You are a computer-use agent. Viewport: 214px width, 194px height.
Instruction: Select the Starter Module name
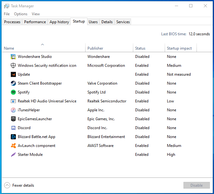tap(30, 155)
